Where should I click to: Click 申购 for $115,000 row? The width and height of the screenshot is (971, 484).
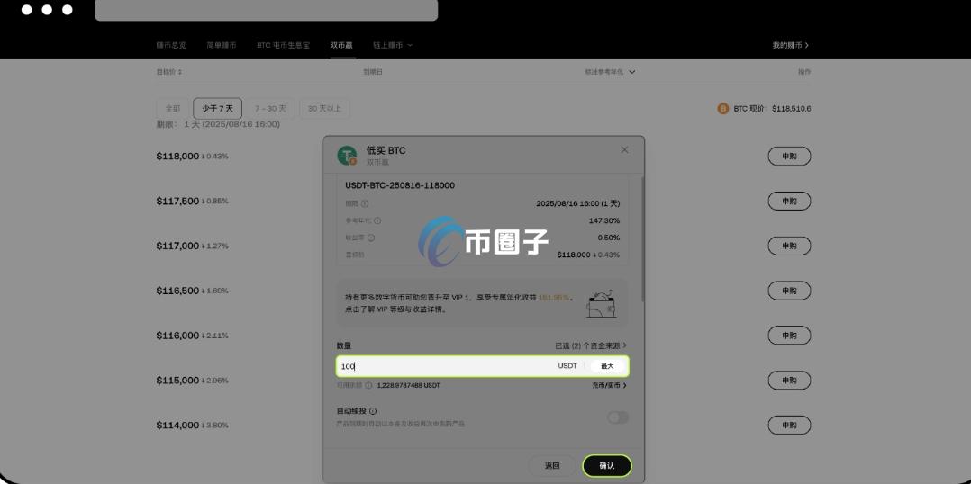point(789,381)
